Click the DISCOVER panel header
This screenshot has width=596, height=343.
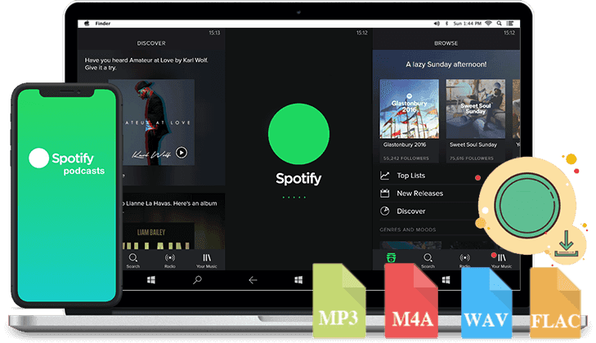[x=151, y=43]
